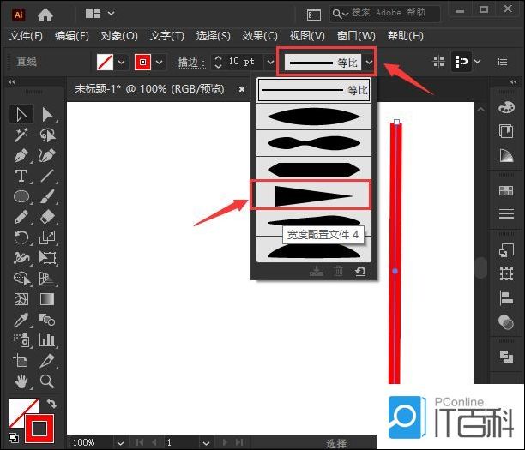This screenshot has width=525, height=450.
Task: Open the 编辑(E) menu
Action: [x=72, y=35]
